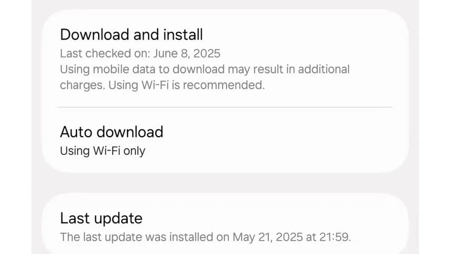Click the mobile data charges warning line
This screenshot has width=451, height=254.
[204, 69]
